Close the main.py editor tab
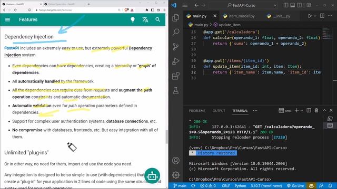 point(215,16)
